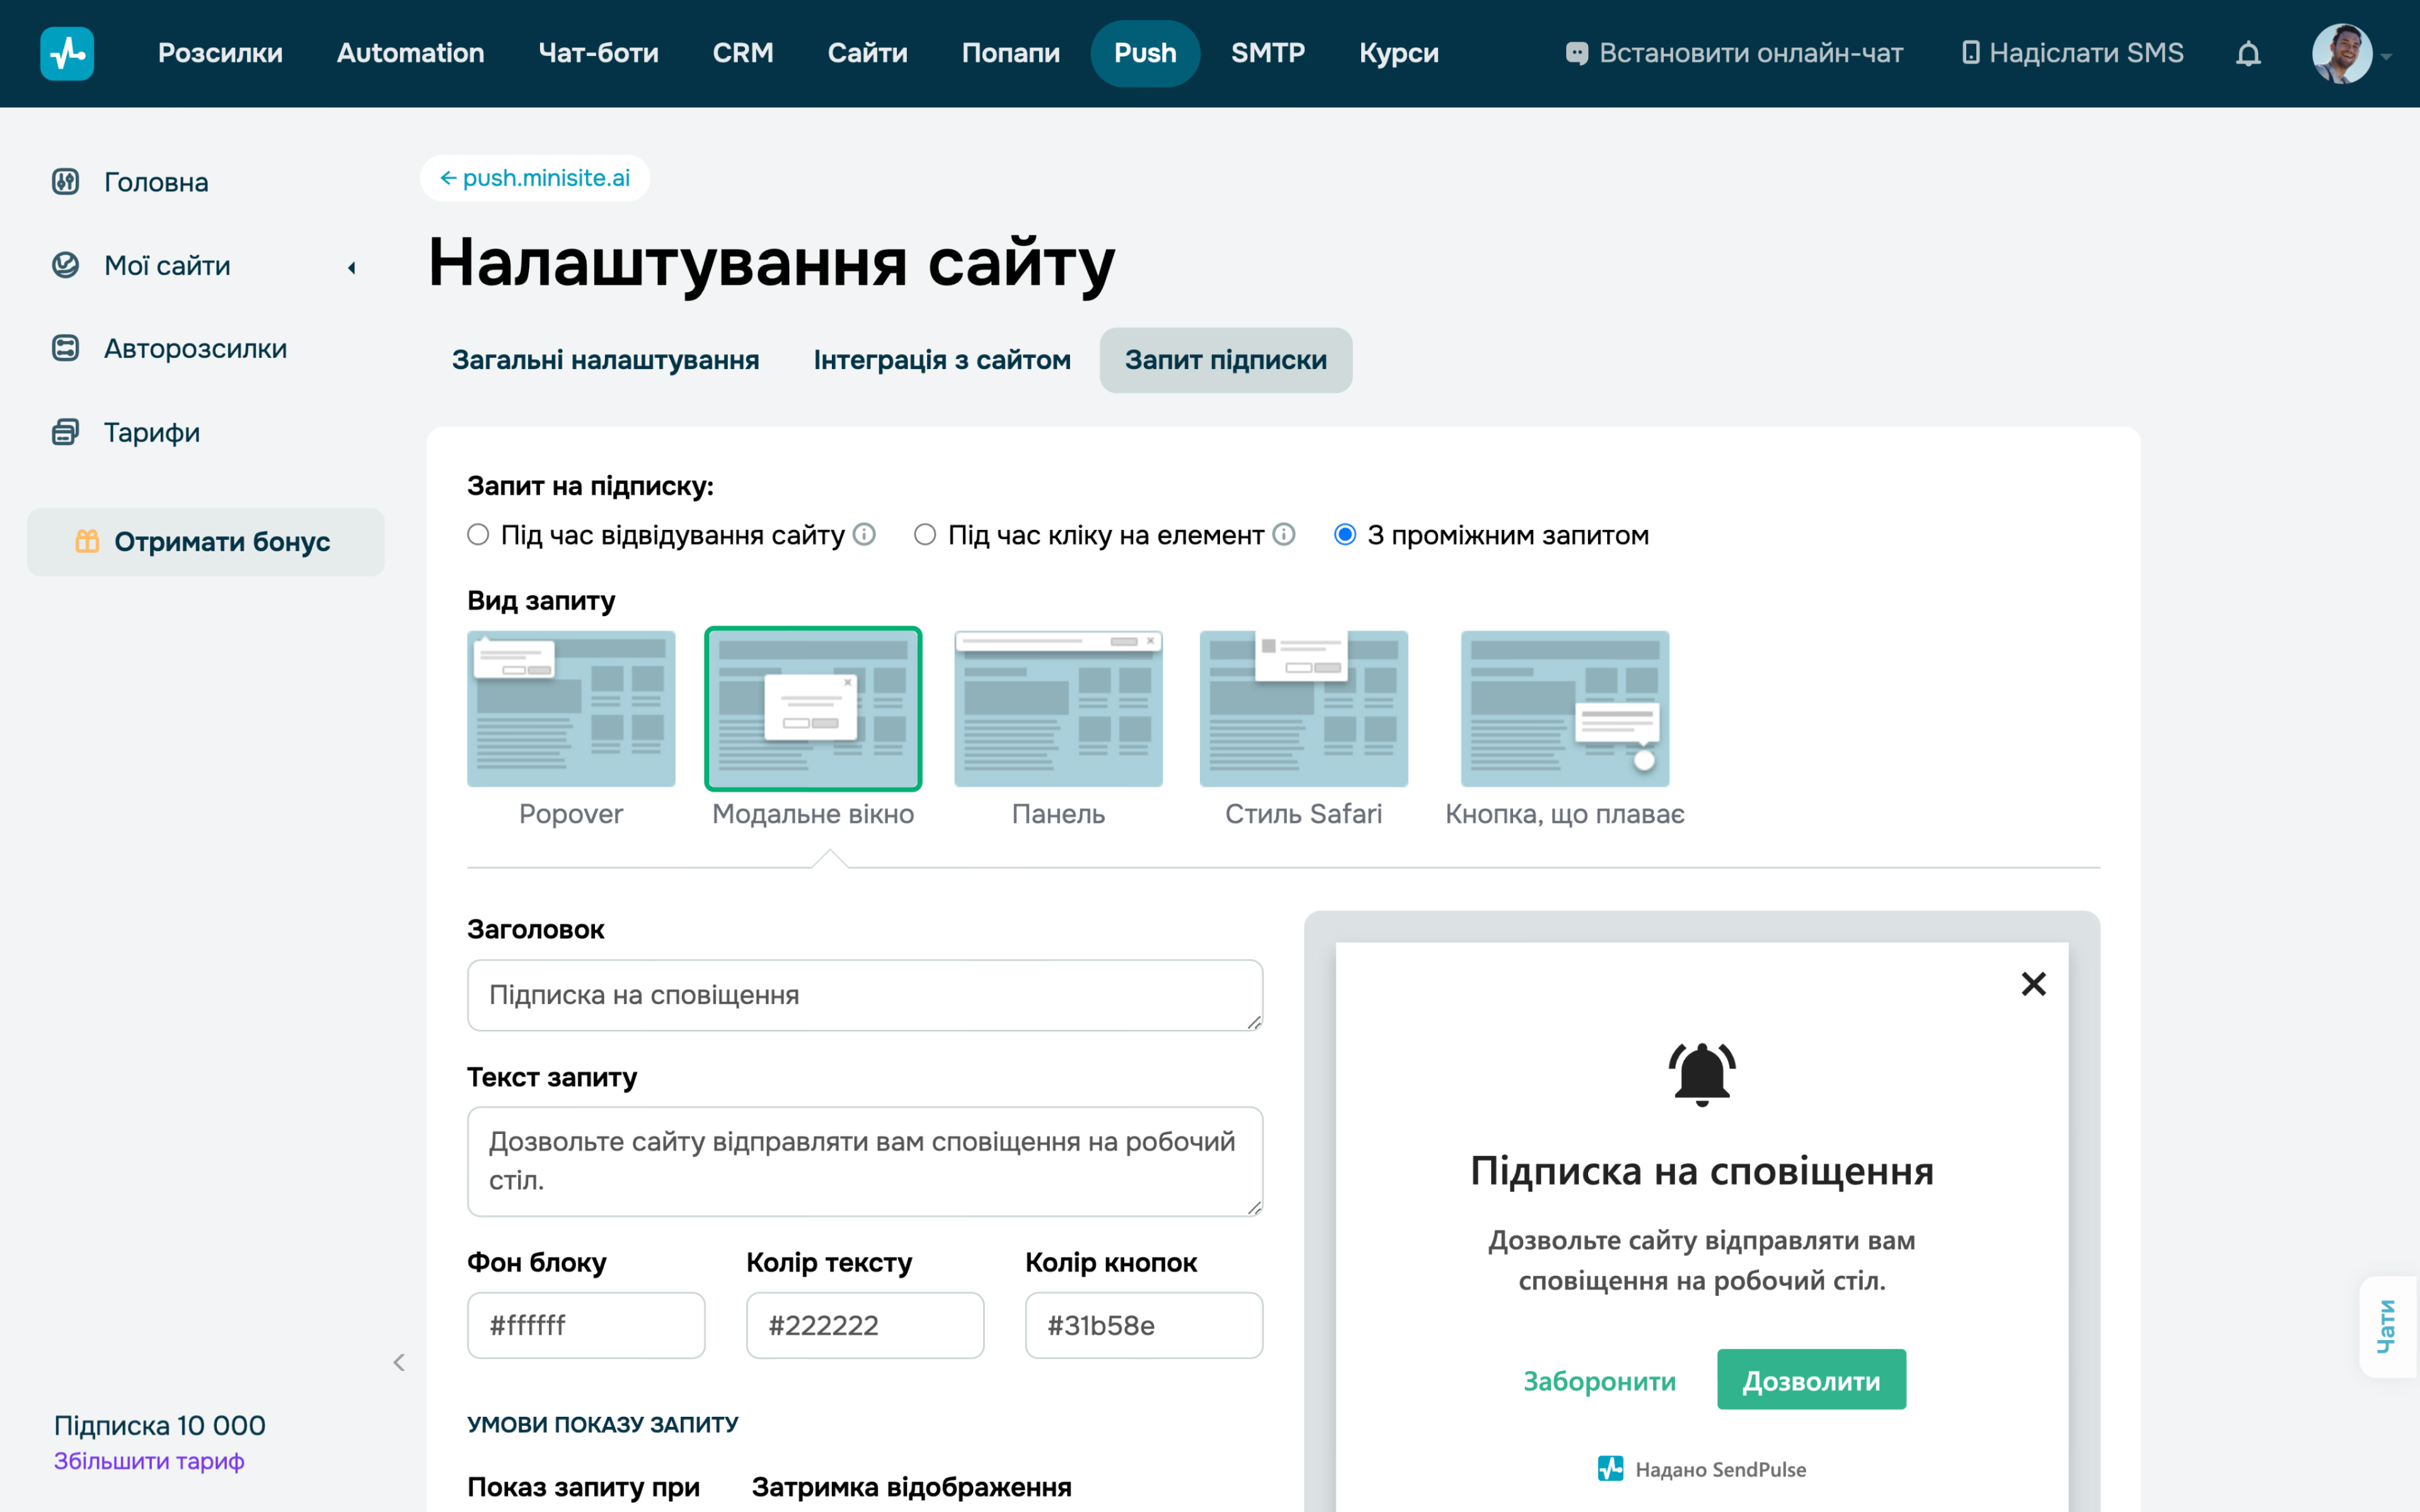Click the Тарифи sidebar icon
Image resolution: width=2420 pixels, height=1512 pixels.
point(65,432)
